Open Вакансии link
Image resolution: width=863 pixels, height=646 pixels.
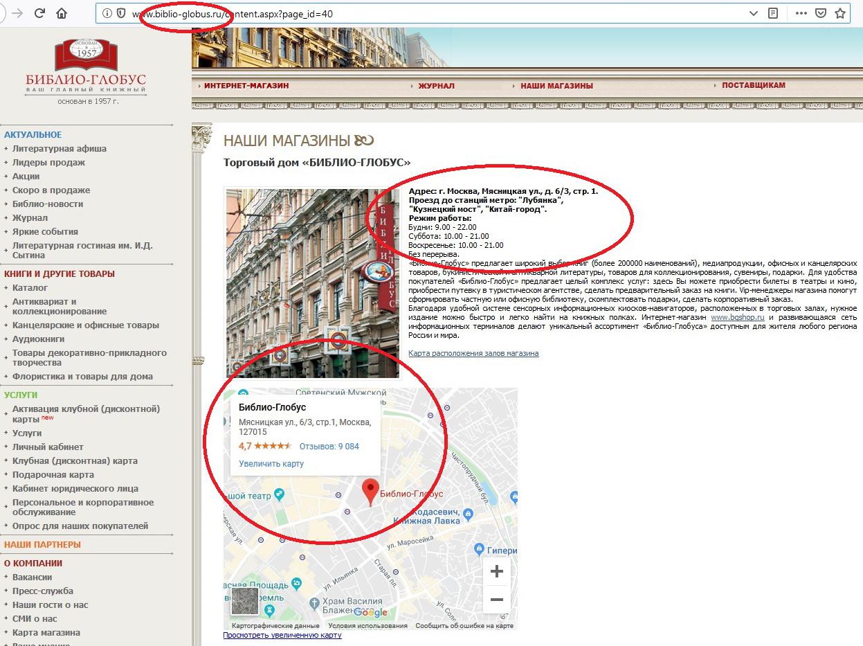click(x=32, y=577)
